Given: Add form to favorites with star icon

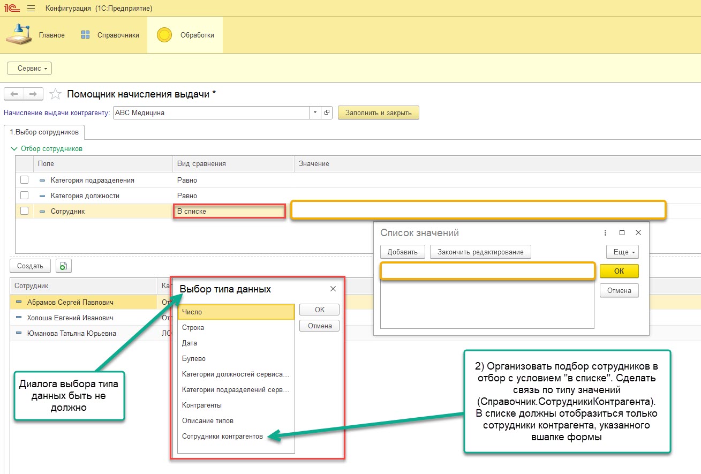Looking at the screenshot, I should coord(55,95).
